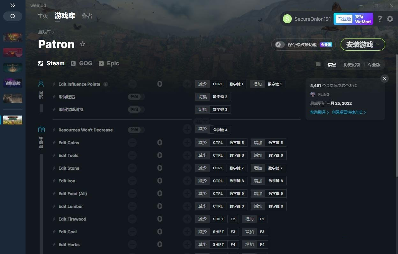Select the GOG platform tab
Screen dimensions: 398x254
point(82,63)
